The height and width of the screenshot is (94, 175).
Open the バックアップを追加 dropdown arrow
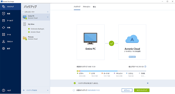pos(48,90)
